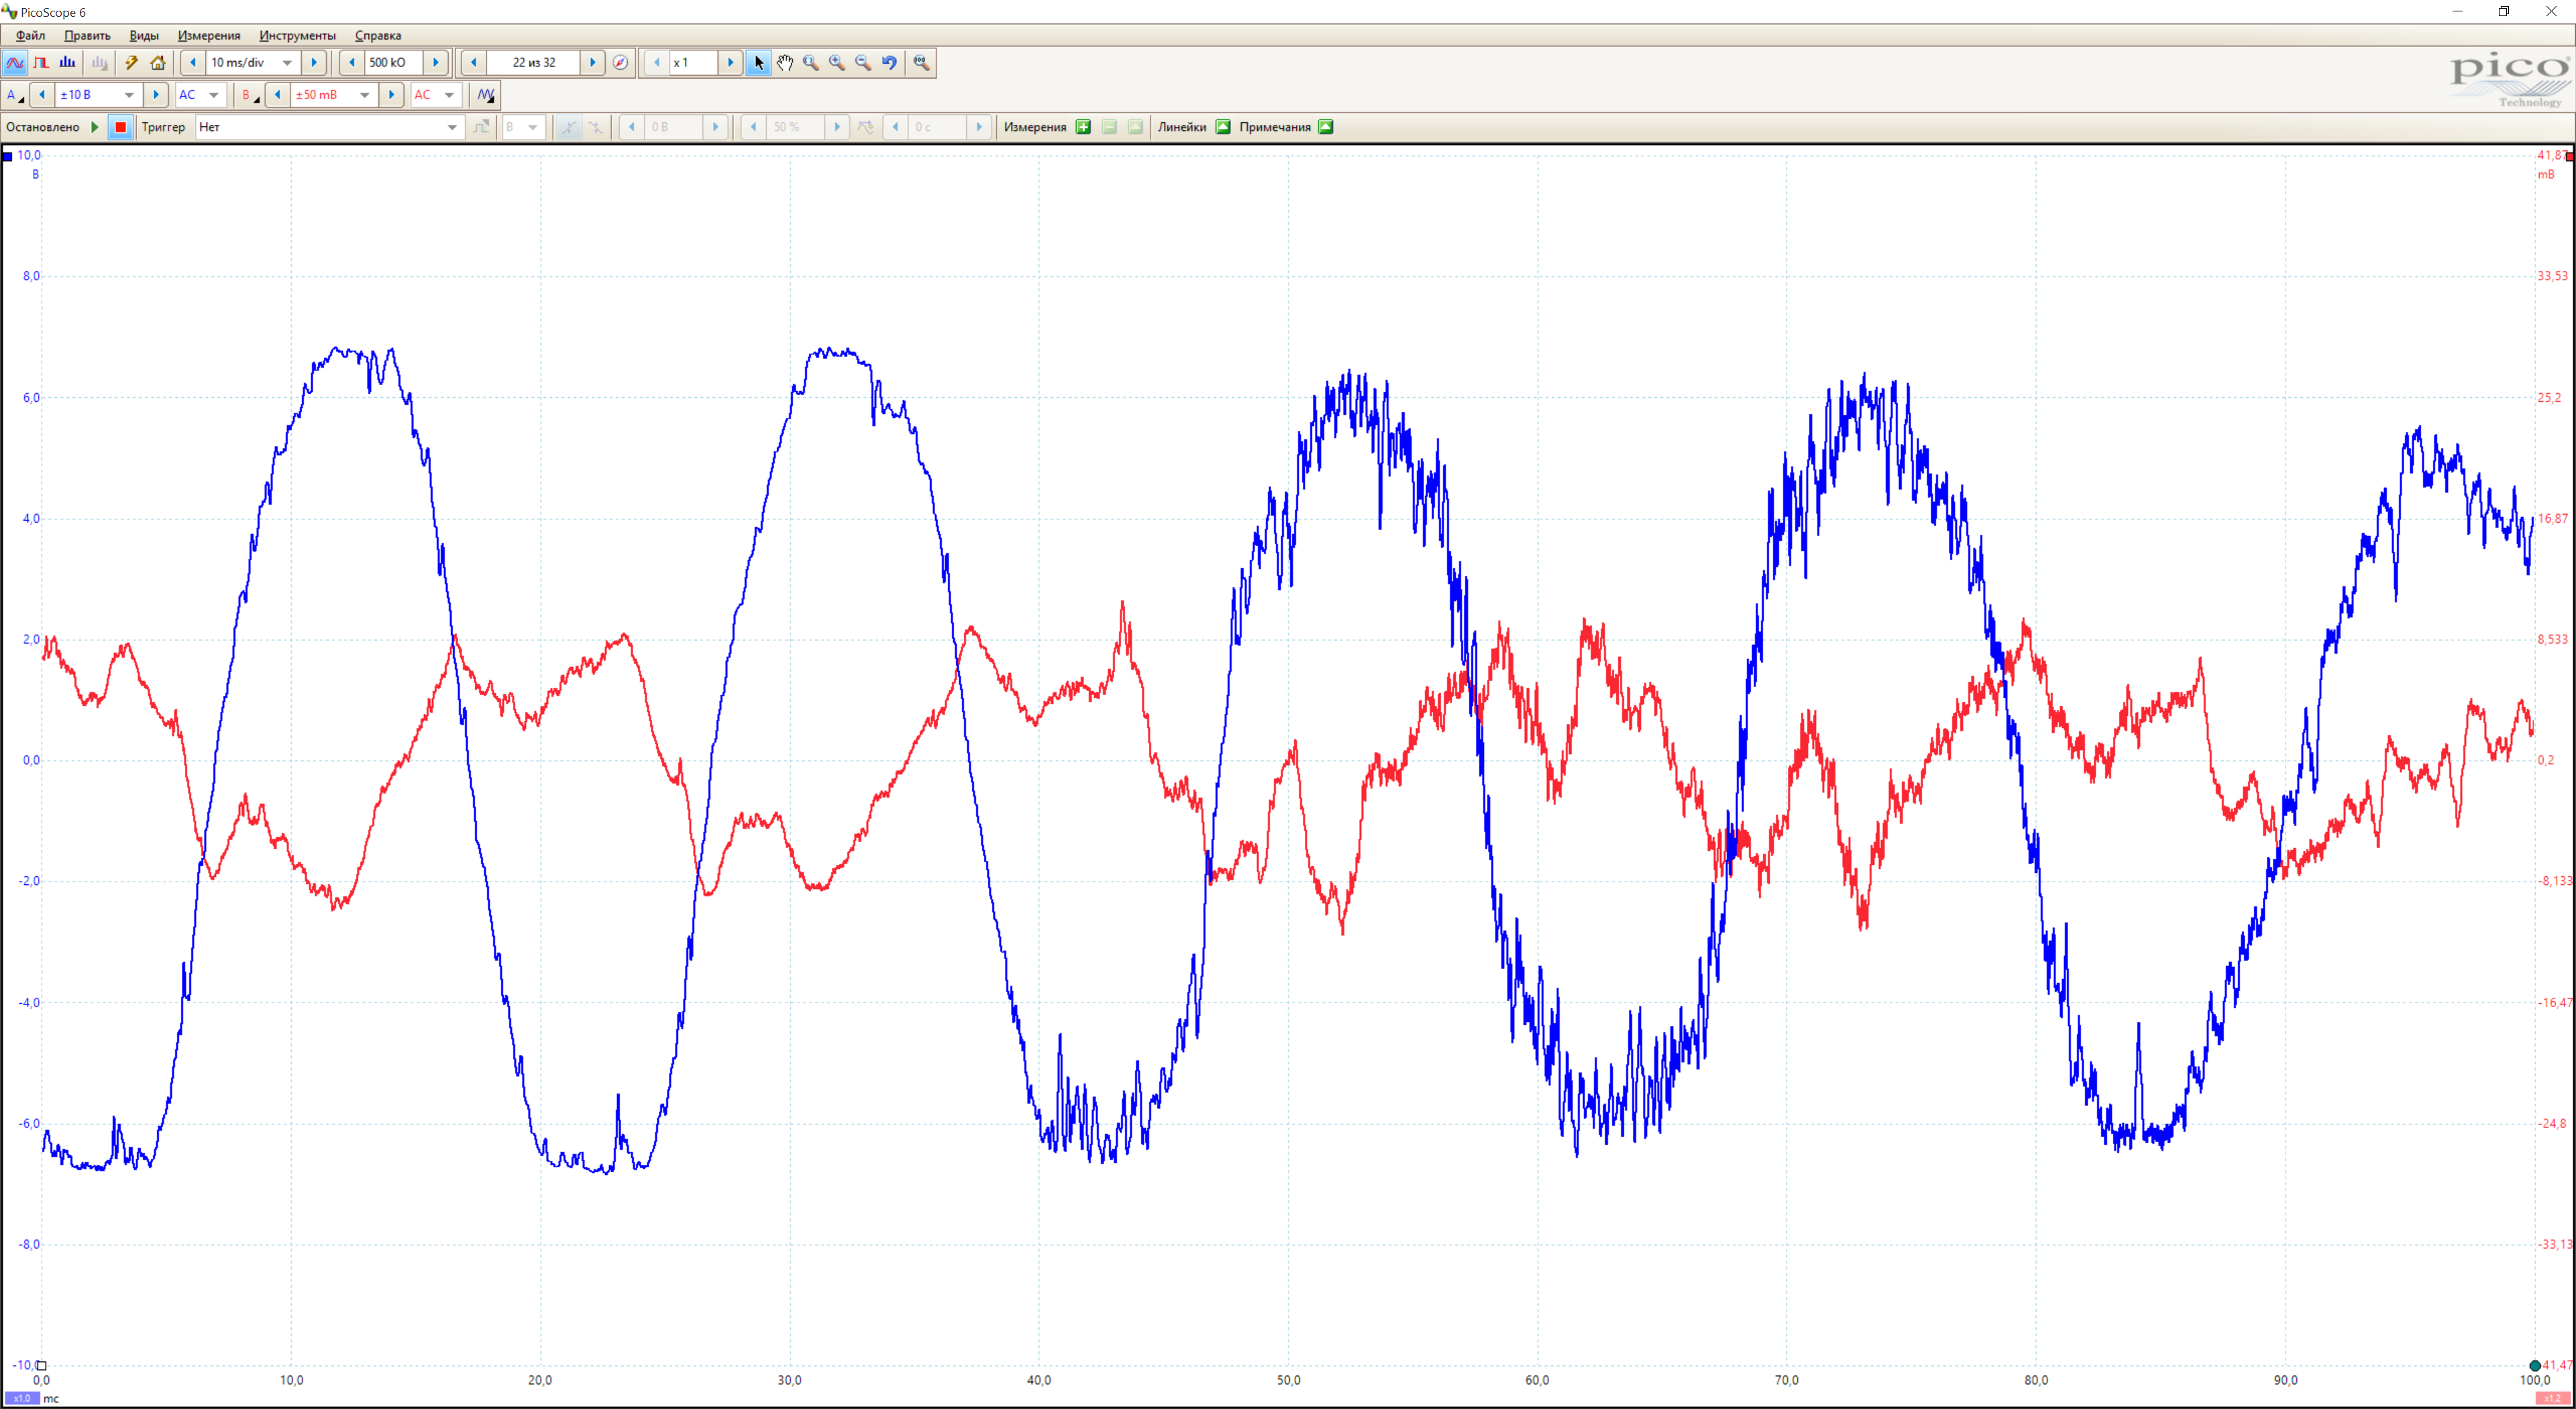
Task: Open channel A ±10 В range dropdown
Action: [x=129, y=95]
